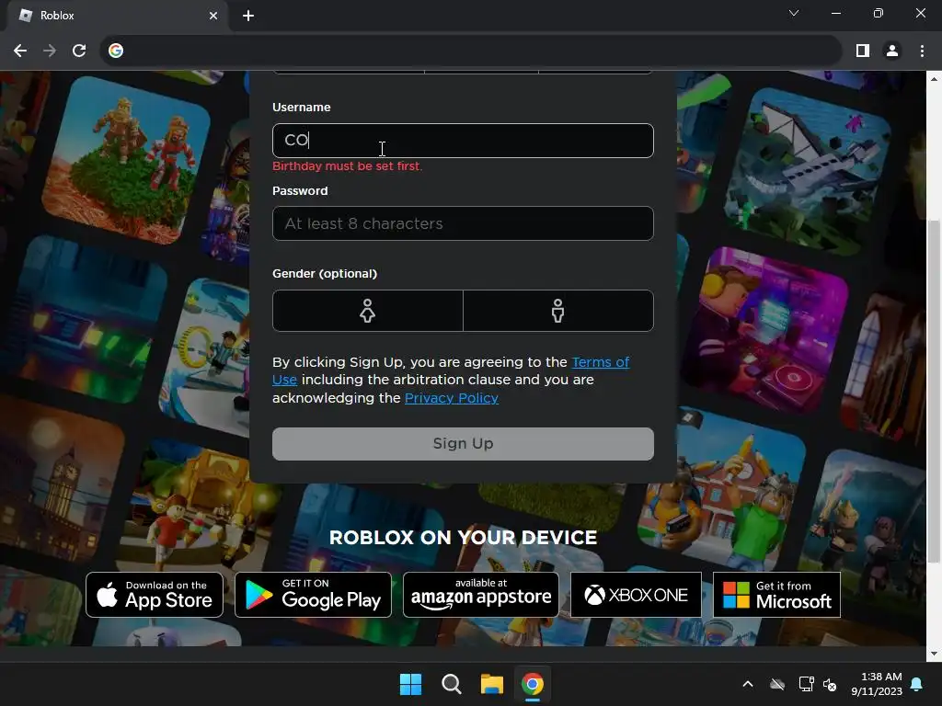Screen dimensions: 942x706
Task: Click the display network tray icon
Action: [806, 684]
